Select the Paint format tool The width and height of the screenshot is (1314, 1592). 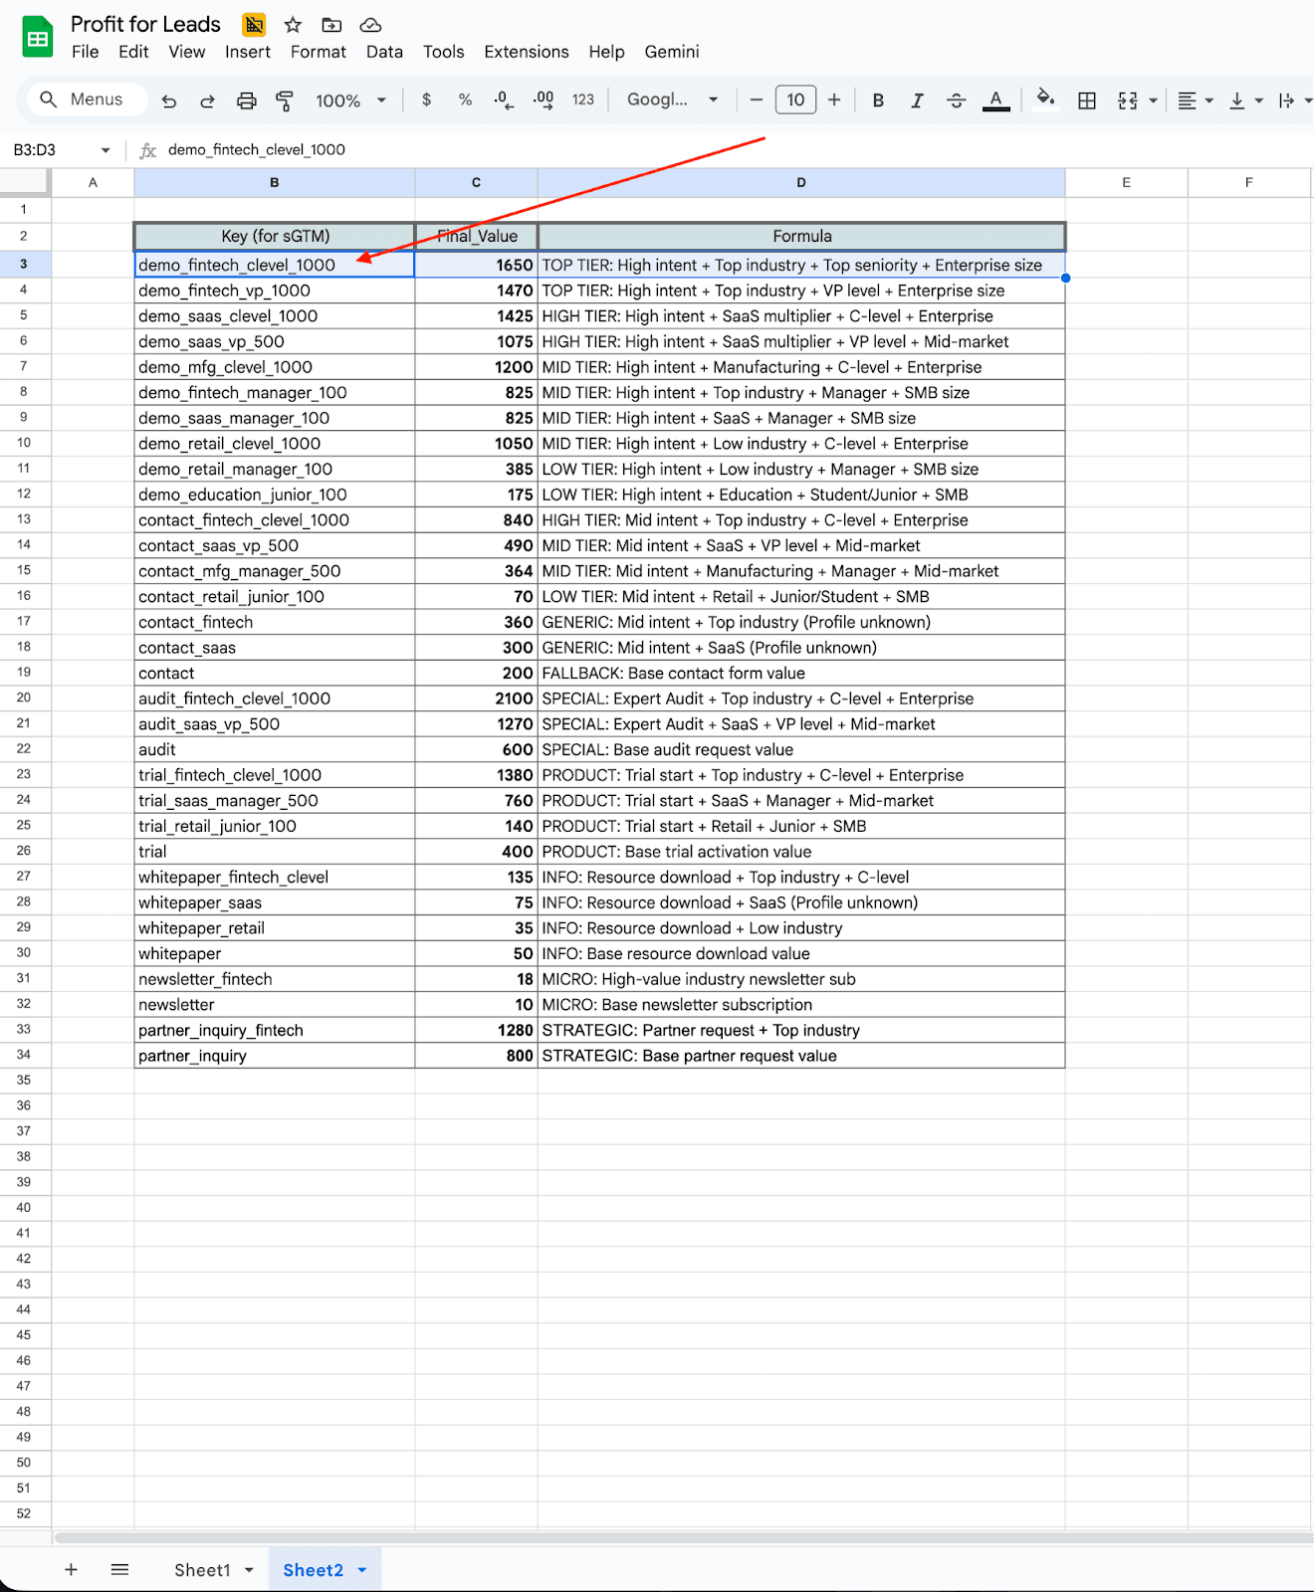[285, 100]
